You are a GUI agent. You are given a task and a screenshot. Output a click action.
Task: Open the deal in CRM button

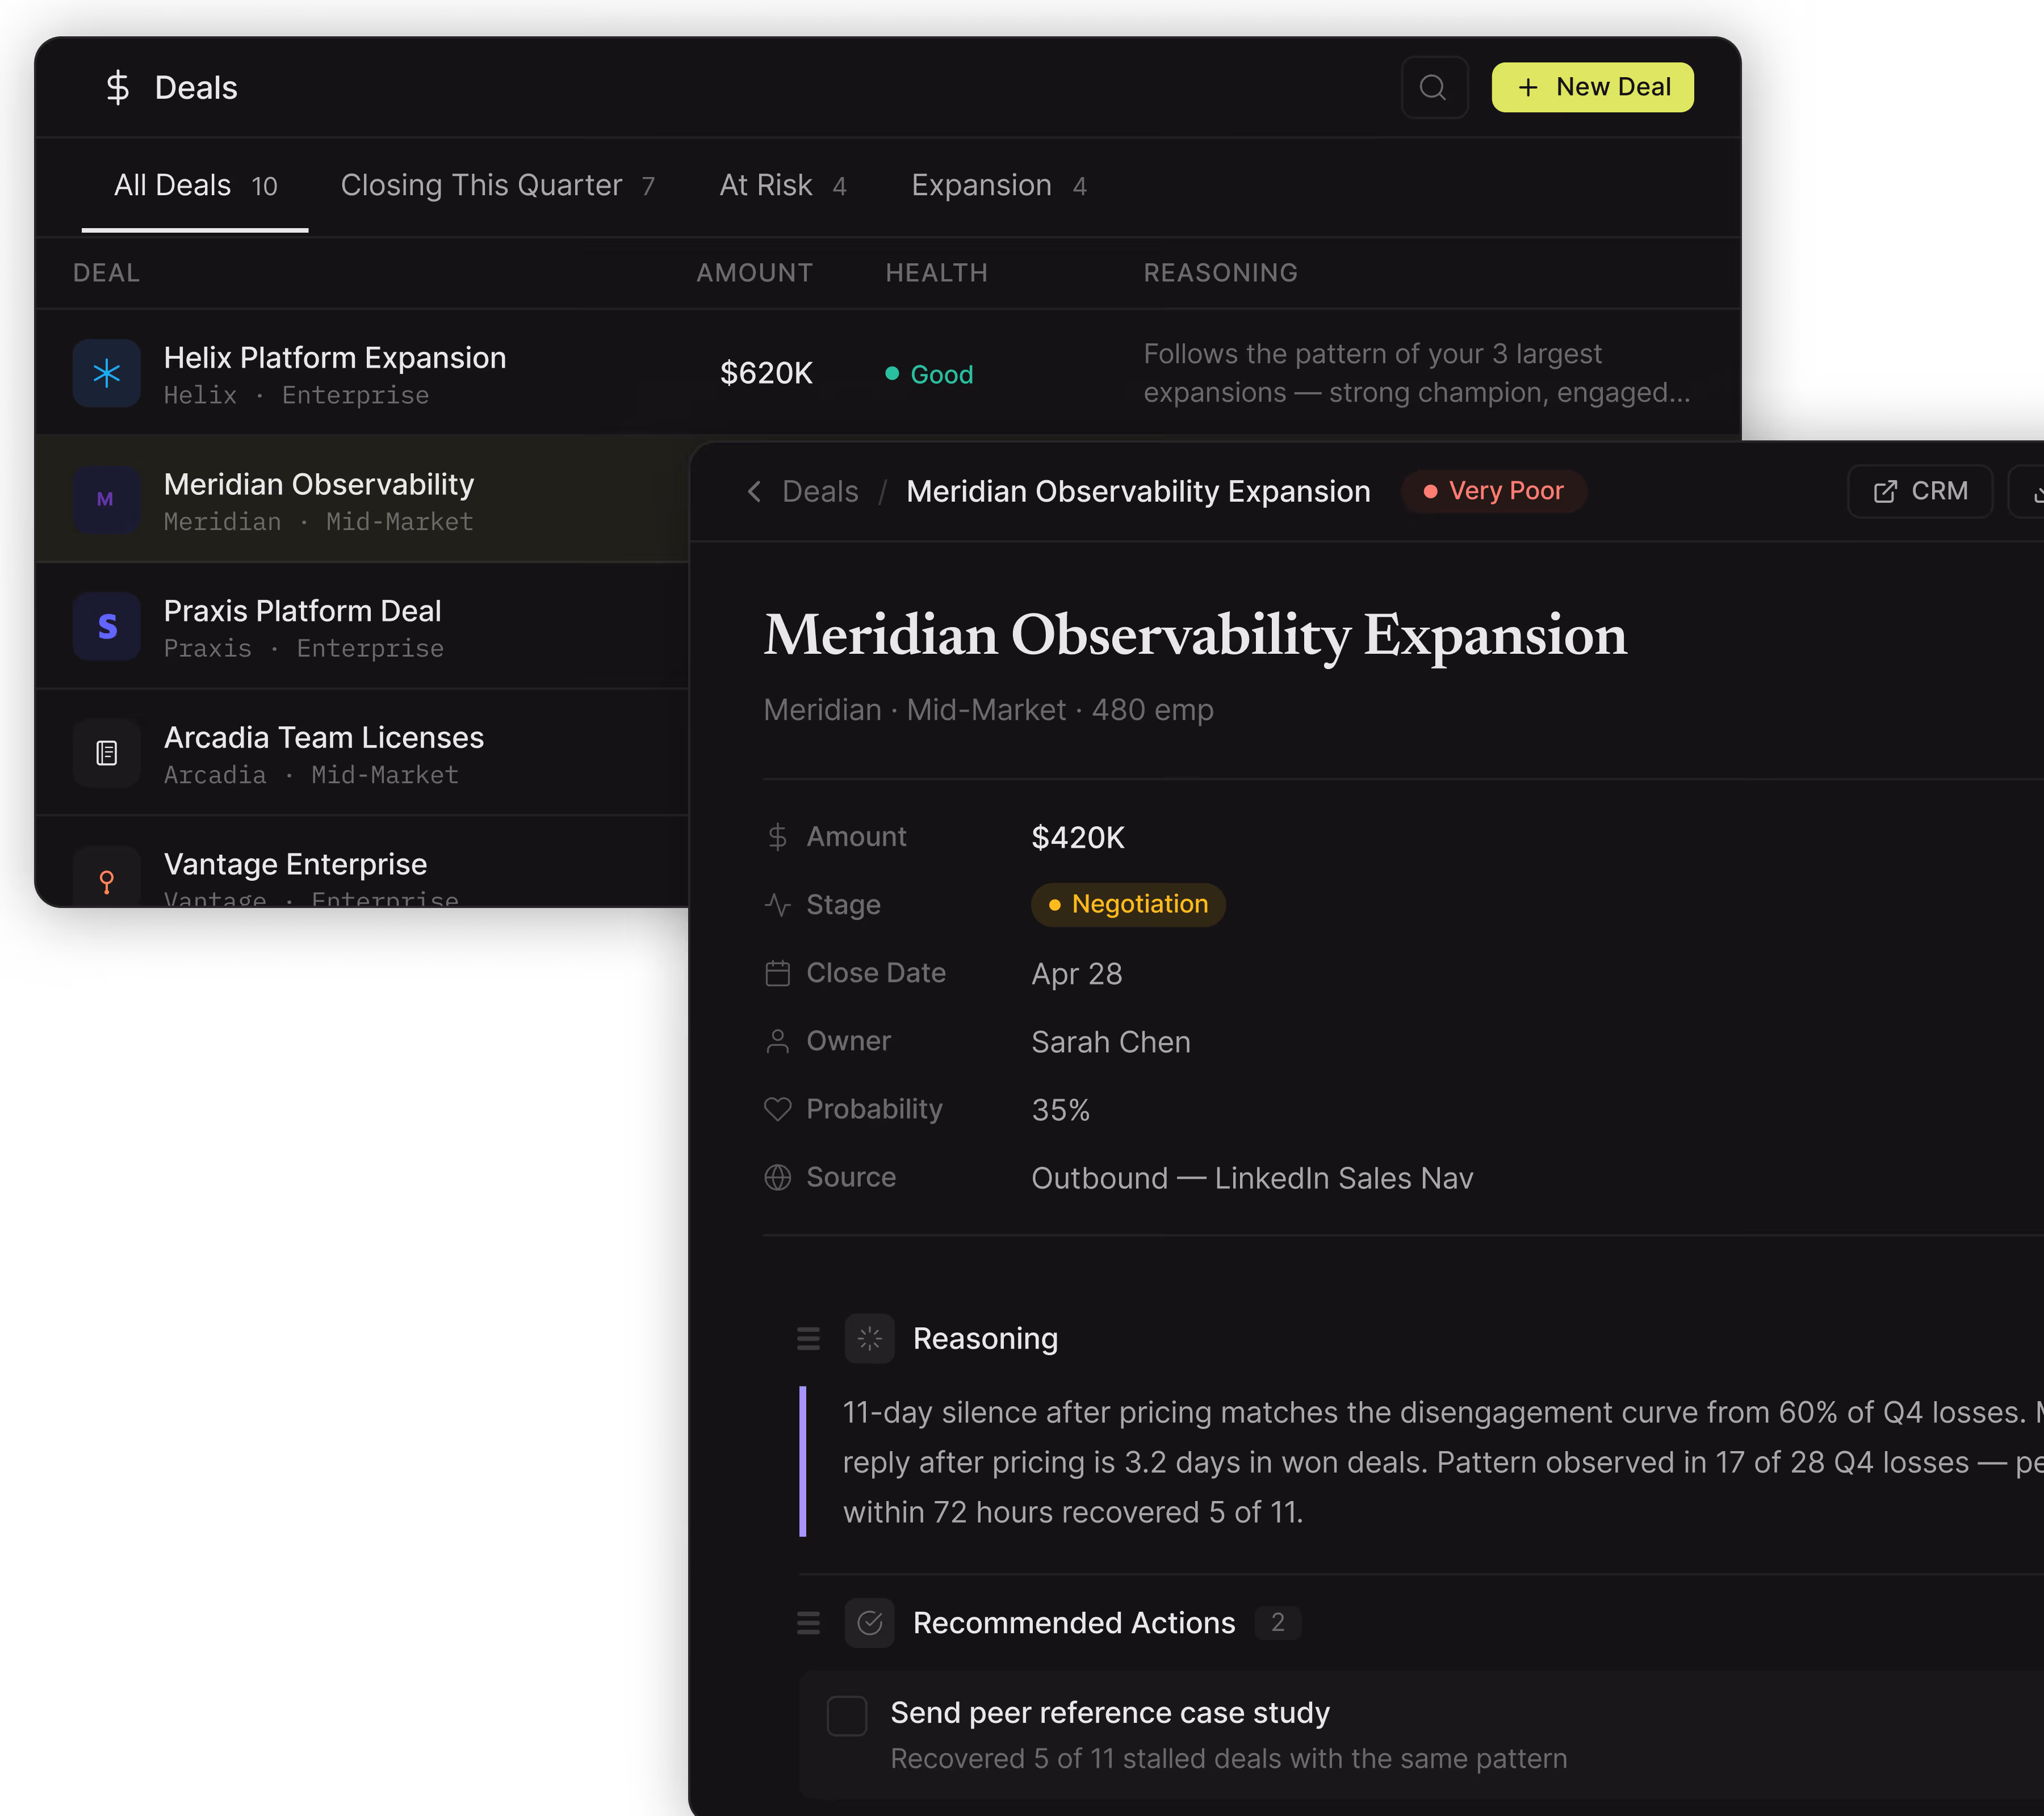pyautogui.click(x=1919, y=491)
